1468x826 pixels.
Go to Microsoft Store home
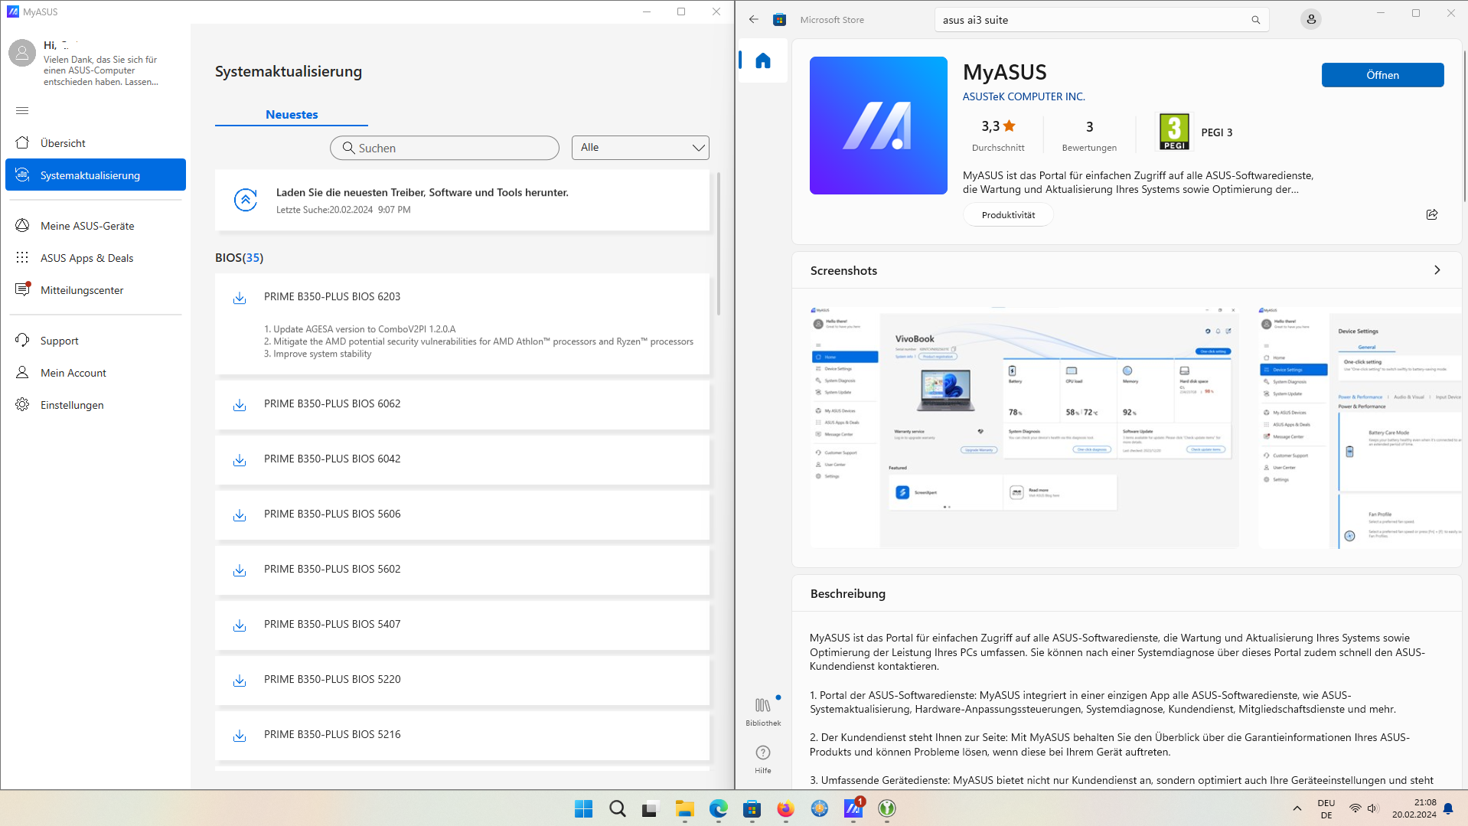763,60
